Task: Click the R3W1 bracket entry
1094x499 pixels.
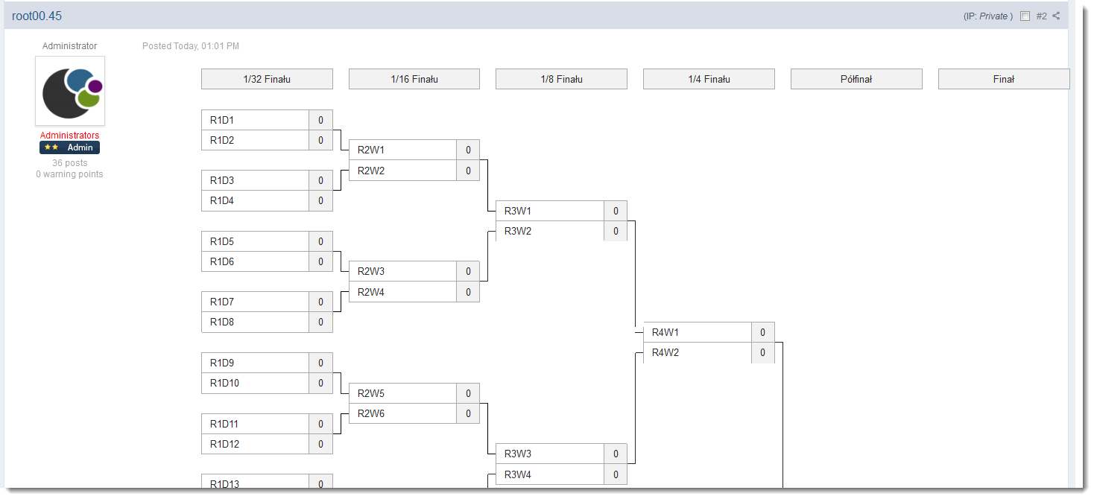Action: 549,211
